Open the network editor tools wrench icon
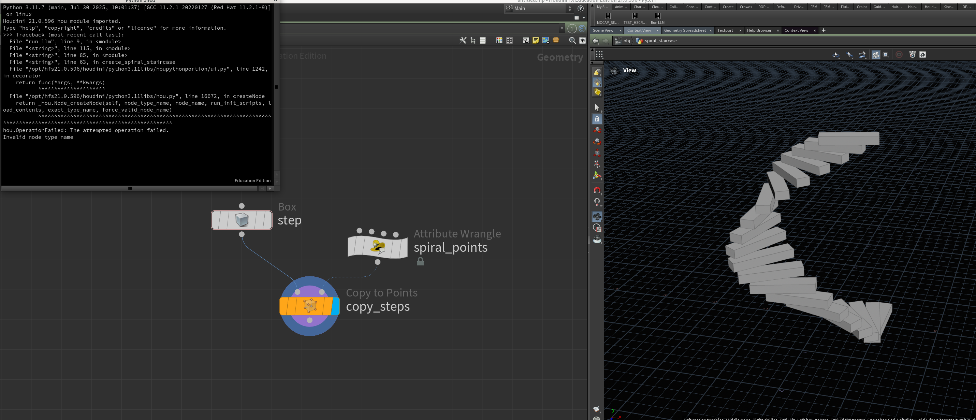The image size is (976, 420). coord(463,41)
